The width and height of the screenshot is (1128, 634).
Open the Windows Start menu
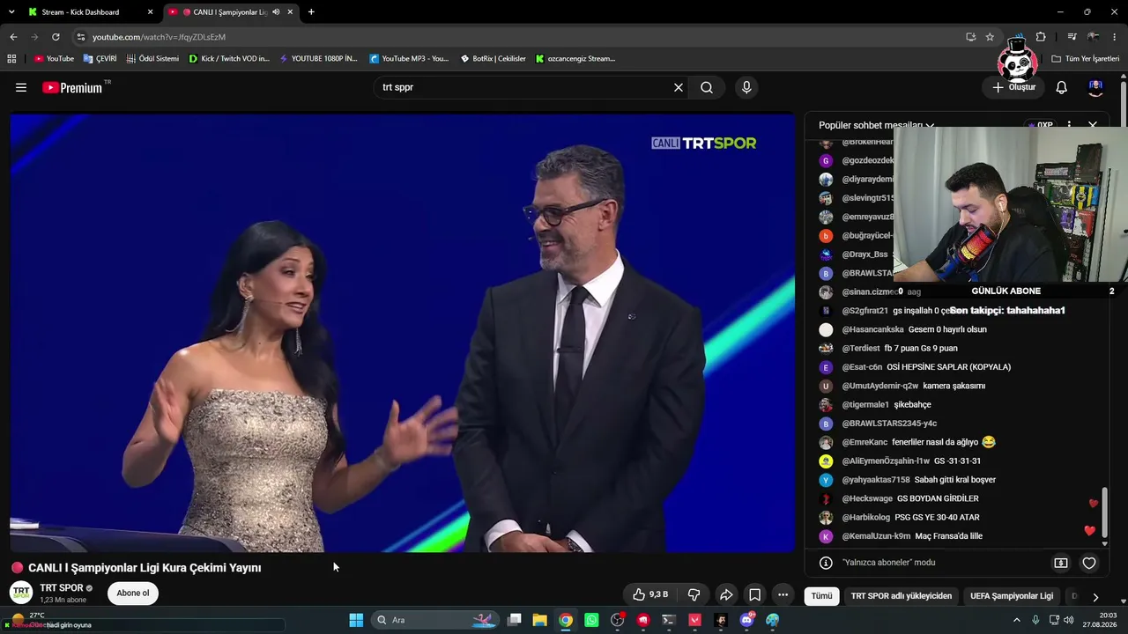pos(356,620)
